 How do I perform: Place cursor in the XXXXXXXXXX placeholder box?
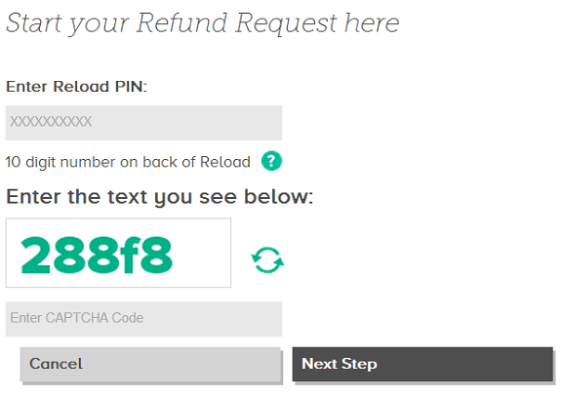point(143,123)
